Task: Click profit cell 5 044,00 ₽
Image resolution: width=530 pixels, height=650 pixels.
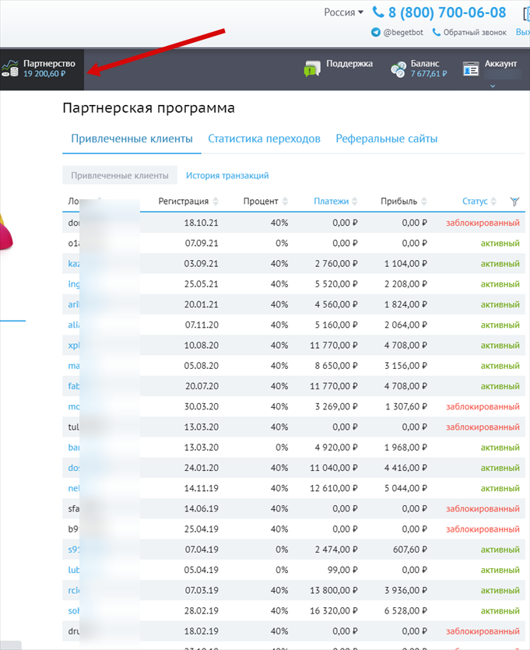Action: 405,488
